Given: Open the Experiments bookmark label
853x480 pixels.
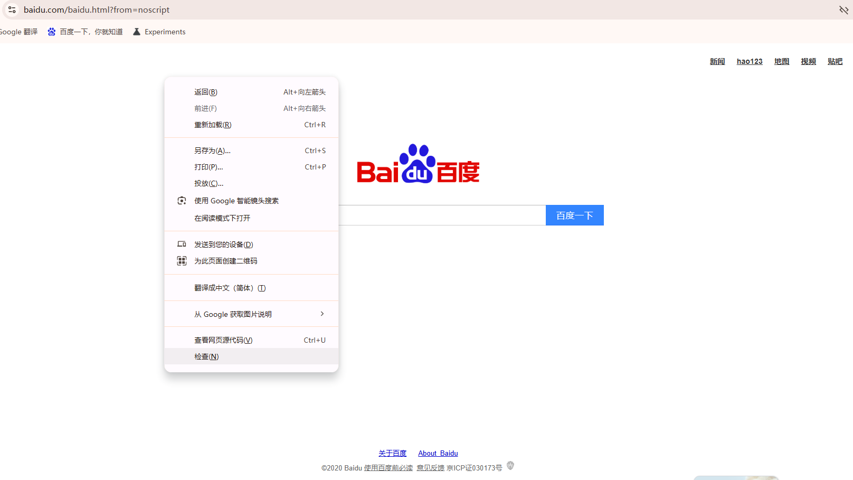Looking at the screenshot, I should [x=165, y=32].
